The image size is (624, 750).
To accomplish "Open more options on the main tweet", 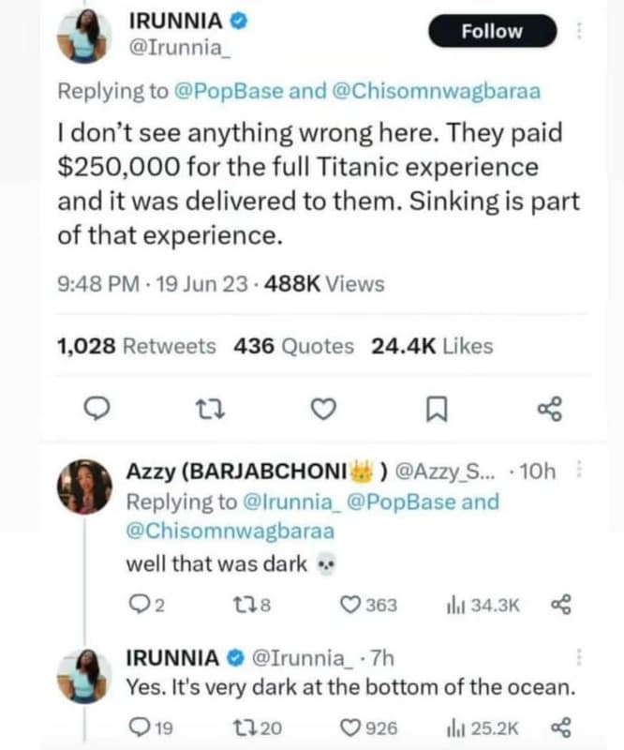I will tap(594, 32).
